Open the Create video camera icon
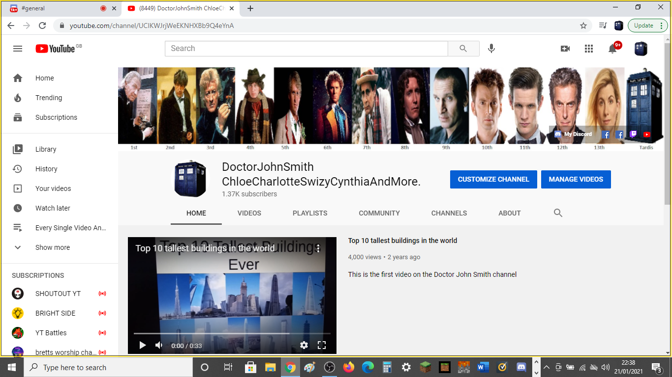The image size is (672, 377). [x=565, y=49]
